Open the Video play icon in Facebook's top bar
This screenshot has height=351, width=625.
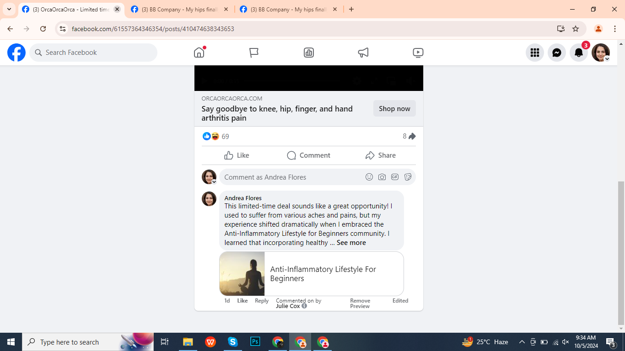click(x=418, y=53)
